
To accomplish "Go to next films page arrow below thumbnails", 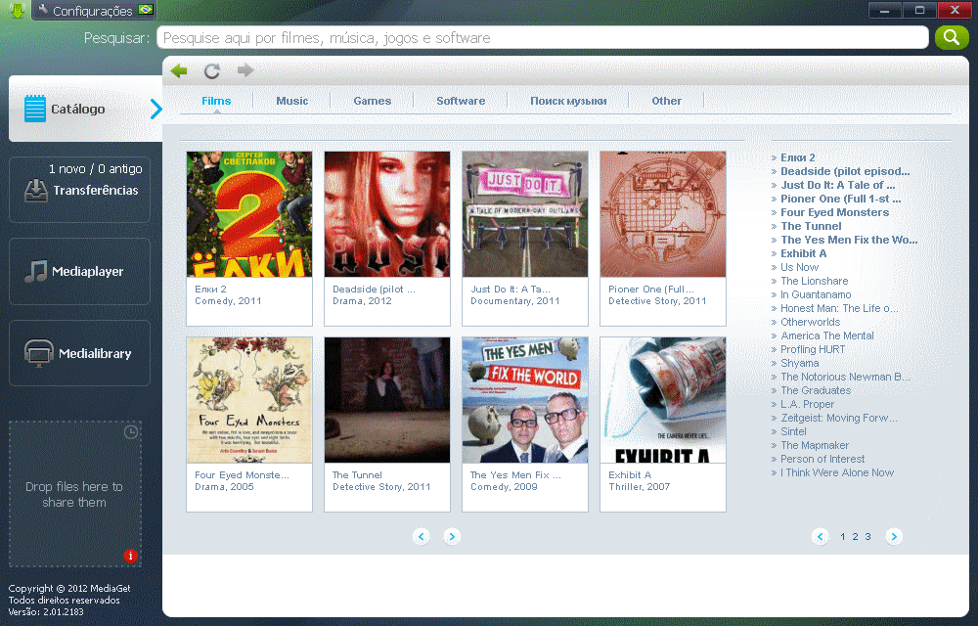I will (451, 536).
